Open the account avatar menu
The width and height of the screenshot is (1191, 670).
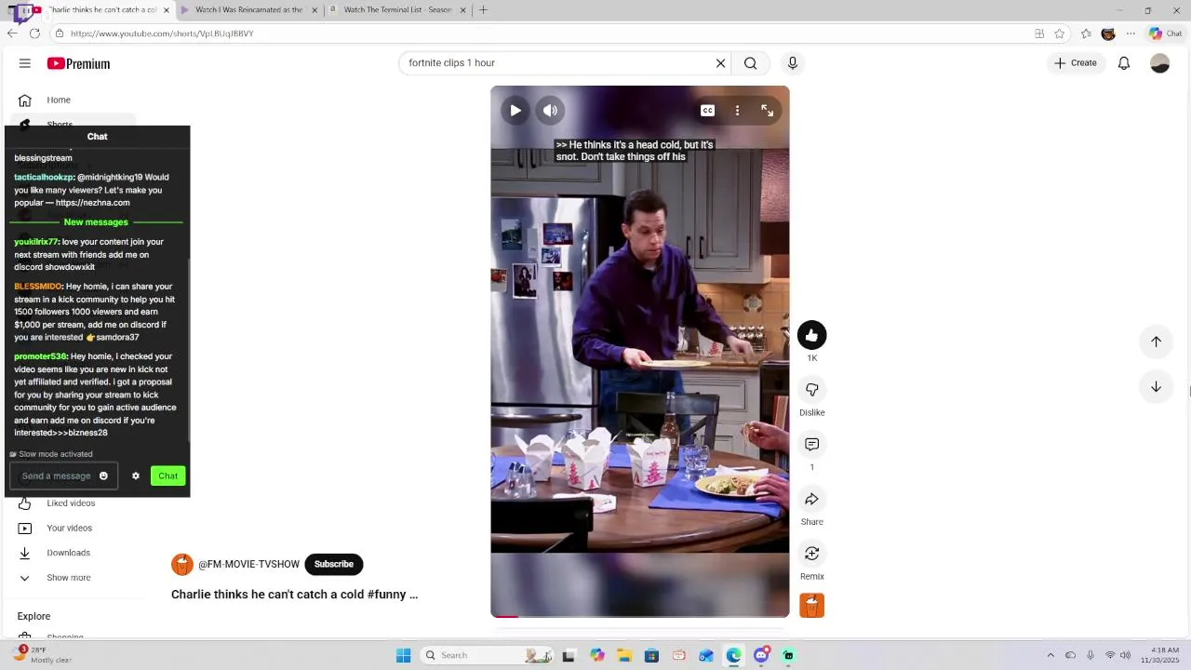(x=1159, y=63)
